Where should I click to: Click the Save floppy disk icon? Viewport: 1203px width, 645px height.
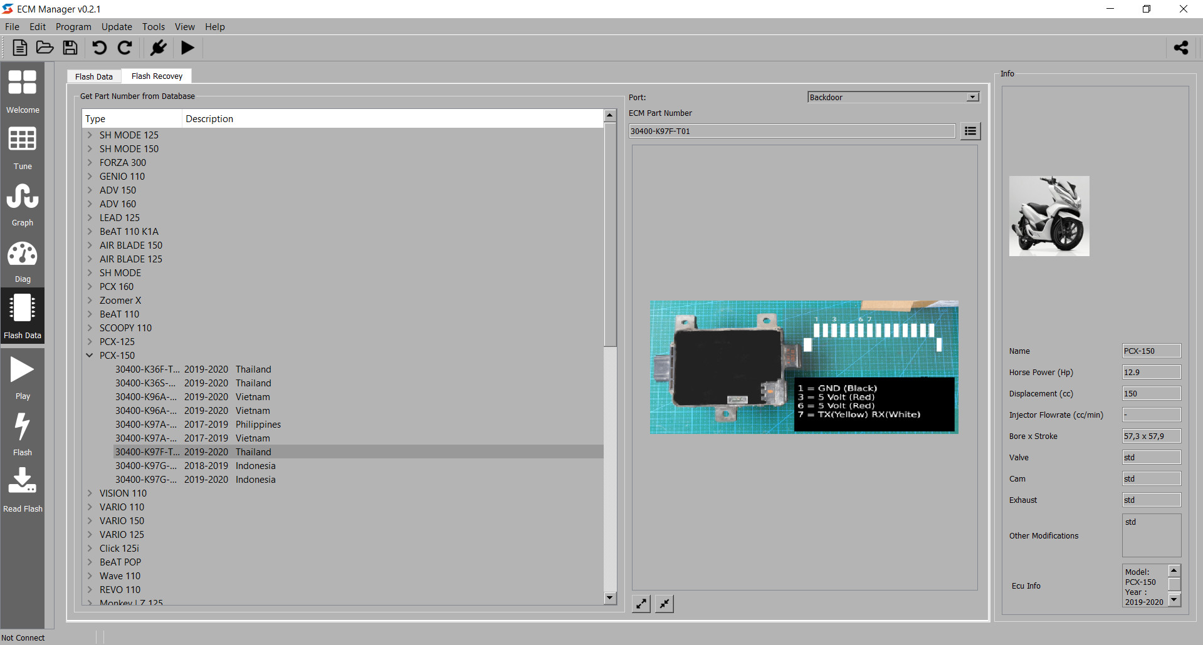(70, 48)
